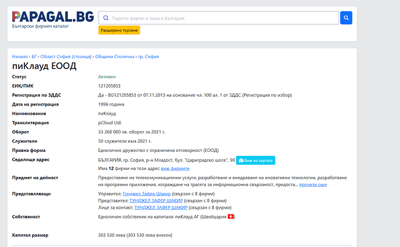Click the turnover value 33 268 000 лв.

(x=113, y=132)
